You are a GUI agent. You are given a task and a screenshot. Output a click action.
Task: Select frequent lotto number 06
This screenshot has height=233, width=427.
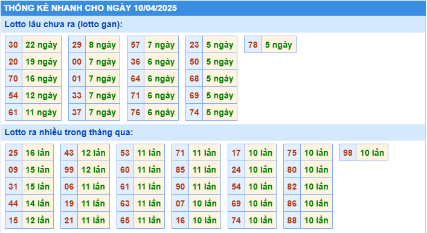[x=69, y=187]
